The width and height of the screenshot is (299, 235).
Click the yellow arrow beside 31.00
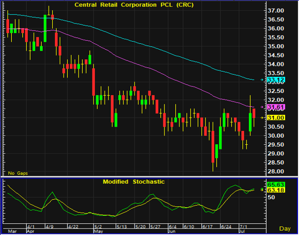tap(262, 118)
